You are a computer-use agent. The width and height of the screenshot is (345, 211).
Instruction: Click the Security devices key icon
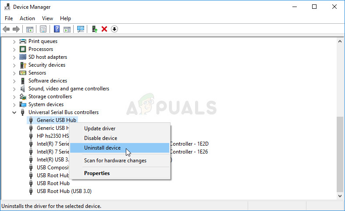pyautogui.click(x=23, y=65)
